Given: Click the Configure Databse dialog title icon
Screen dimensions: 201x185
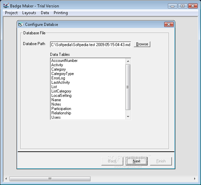Looking at the screenshot, I should click(x=21, y=24).
